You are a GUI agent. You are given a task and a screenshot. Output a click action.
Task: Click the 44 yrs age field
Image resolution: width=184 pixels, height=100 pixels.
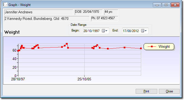111,12
